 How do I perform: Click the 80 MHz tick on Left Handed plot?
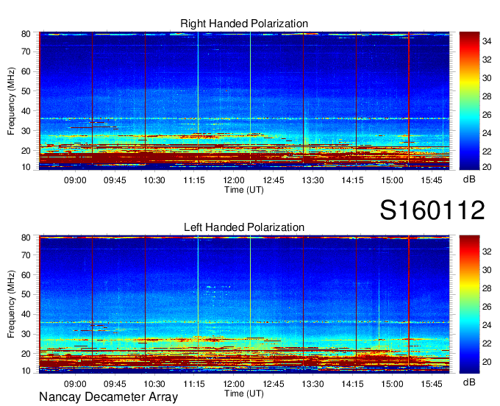[26, 238]
